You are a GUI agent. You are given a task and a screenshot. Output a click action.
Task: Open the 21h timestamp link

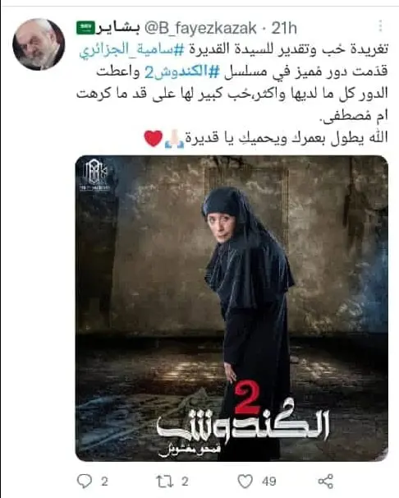click(x=284, y=29)
